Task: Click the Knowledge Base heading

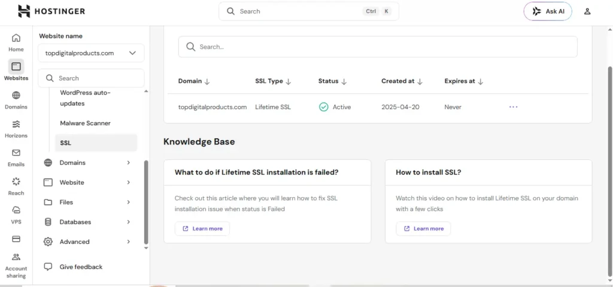Action: 199,142
